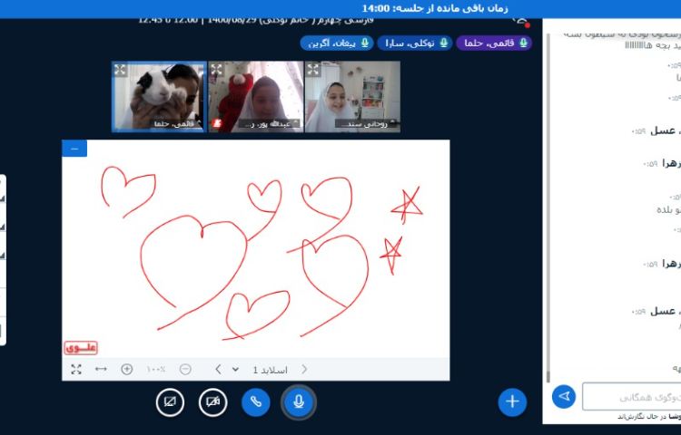
Task: Fit slide to width
Action: [x=101, y=369]
